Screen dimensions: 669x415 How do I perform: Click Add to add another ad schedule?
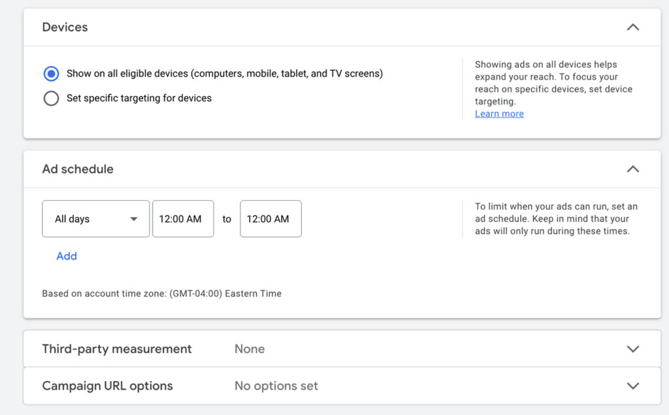click(67, 256)
